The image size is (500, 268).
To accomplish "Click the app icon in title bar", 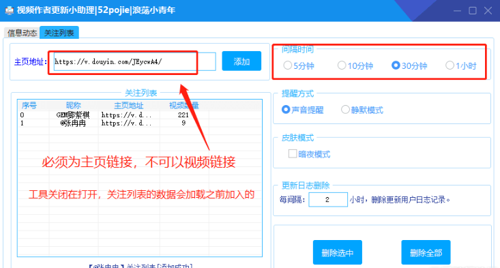I will coord(10,10).
